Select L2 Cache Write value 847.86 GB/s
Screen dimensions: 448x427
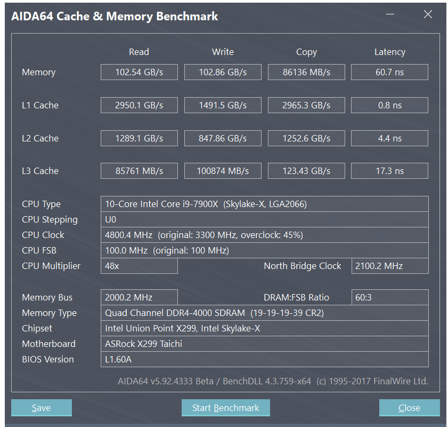(x=223, y=138)
